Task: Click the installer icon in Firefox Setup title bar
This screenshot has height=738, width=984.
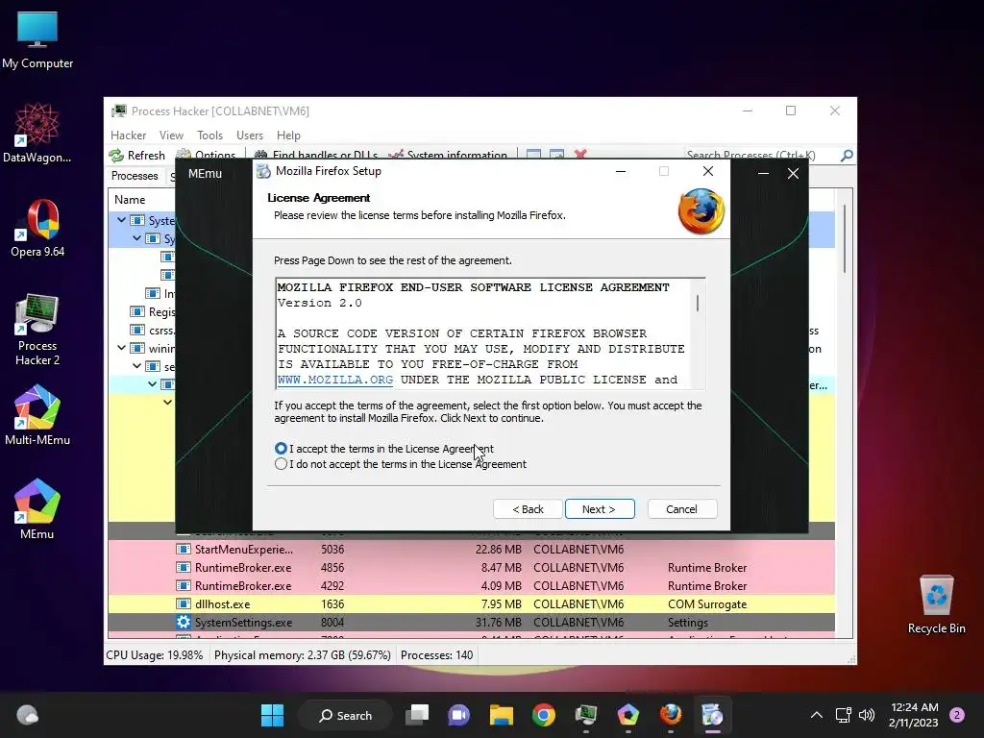Action: (x=263, y=171)
